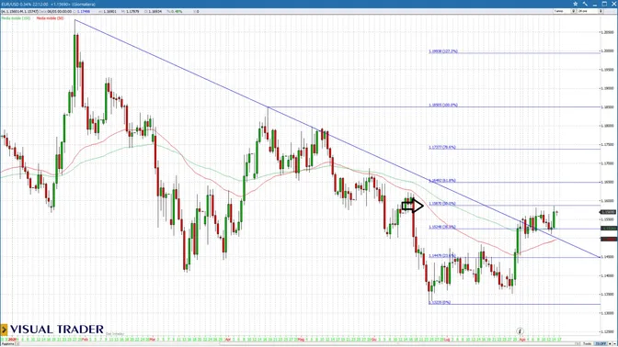618x347 pixels.
Task: Click the EUR/USD chart title text
Action: click(49, 4)
